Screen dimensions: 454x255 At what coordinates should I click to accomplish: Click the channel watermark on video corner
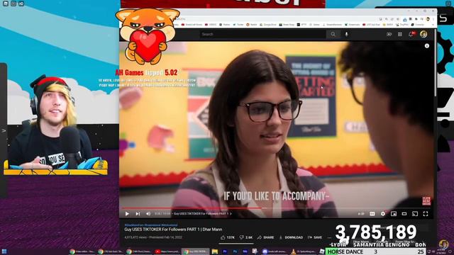pyautogui.click(x=426, y=200)
